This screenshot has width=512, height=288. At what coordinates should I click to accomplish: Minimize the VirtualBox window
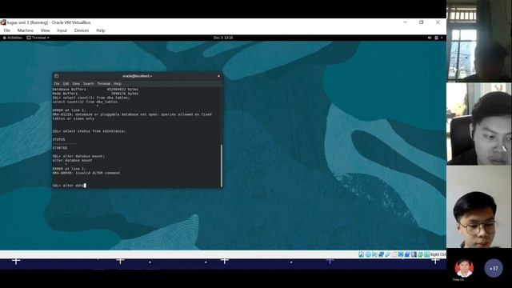tap(406, 22)
